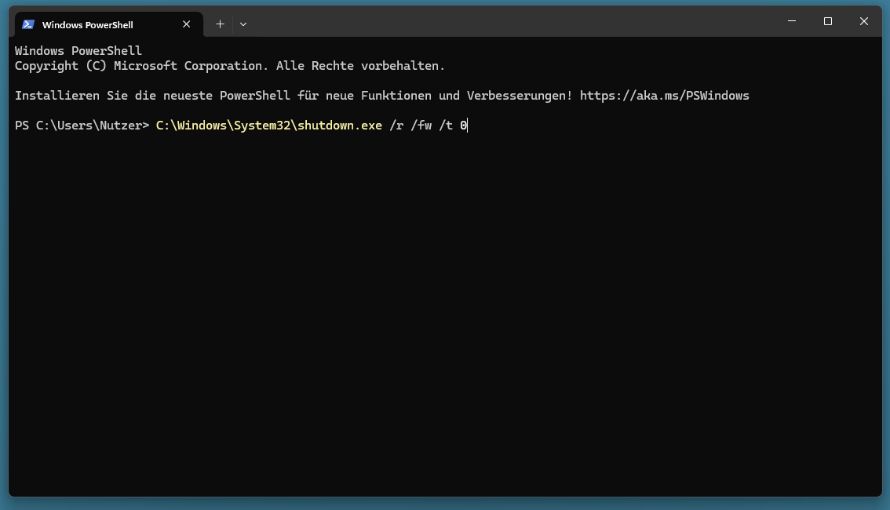This screenshot has height=510, width=890.
Task: Open a new tab with plus button
Action: (x=221, y=24)
